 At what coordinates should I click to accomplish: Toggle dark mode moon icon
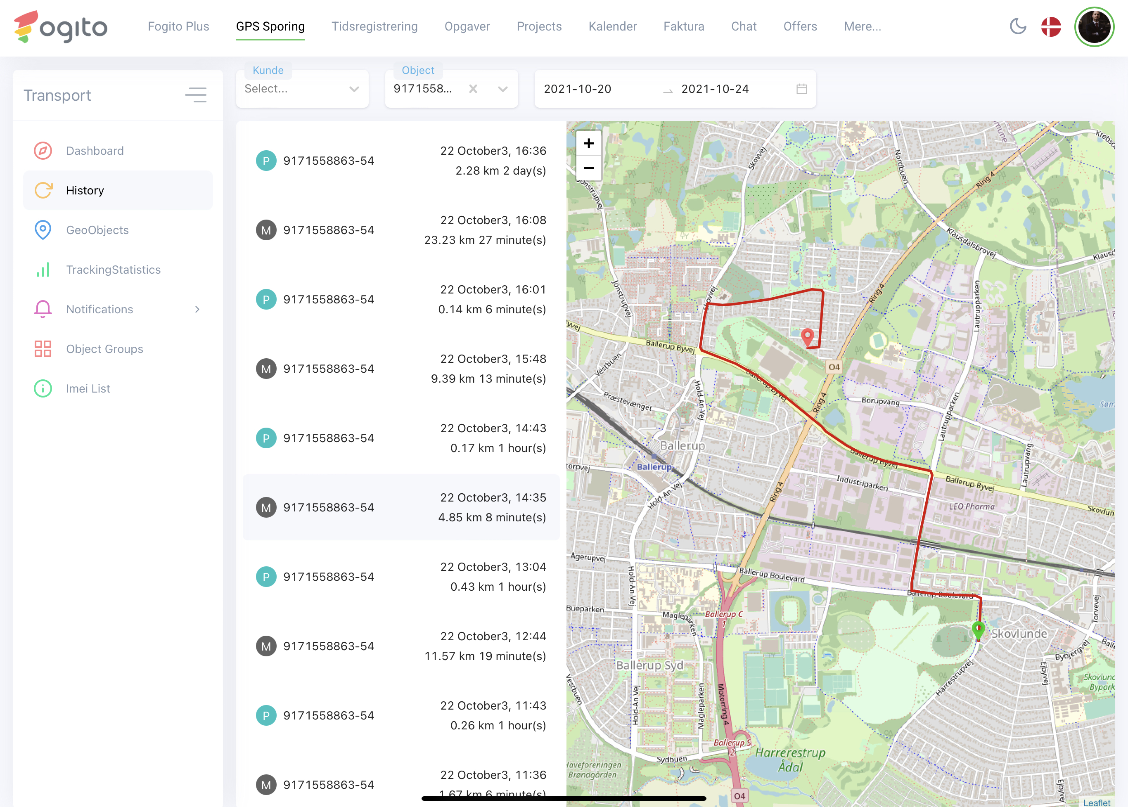[x=1018, y=26]
